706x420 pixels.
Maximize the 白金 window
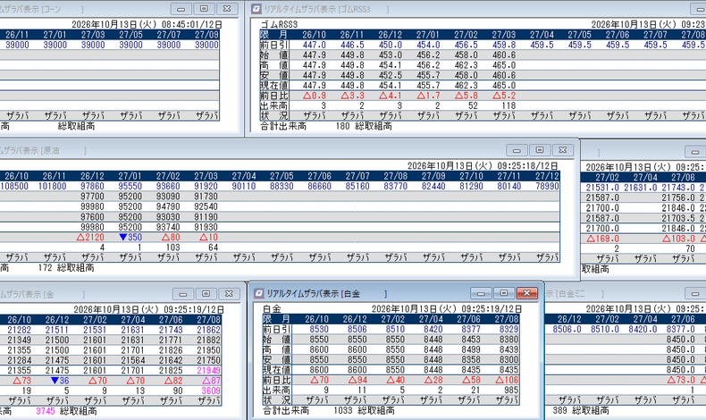[504, 293]
